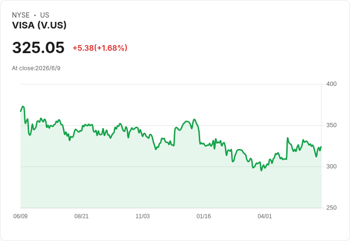Click the US market label
This screenshot has width=350, height=241.
point(45,15)
